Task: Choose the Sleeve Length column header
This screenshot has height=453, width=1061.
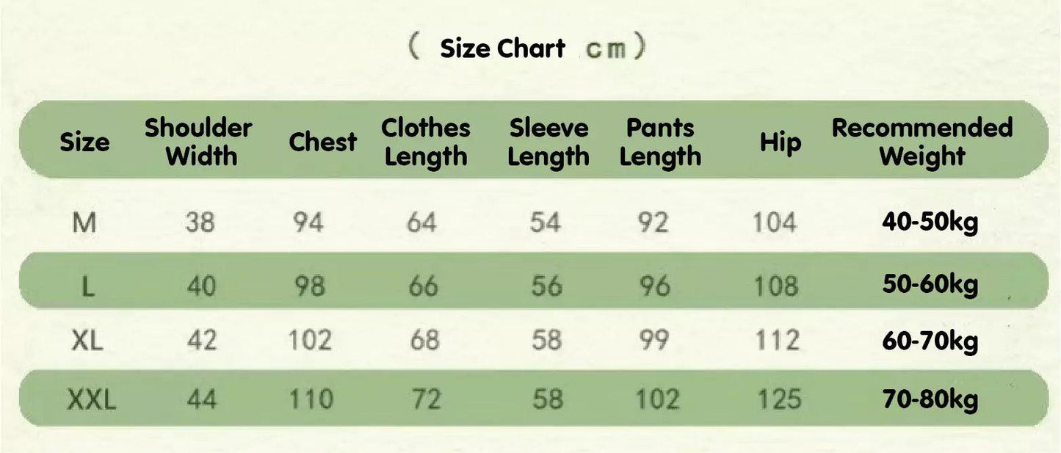Action: click(548, 141)
